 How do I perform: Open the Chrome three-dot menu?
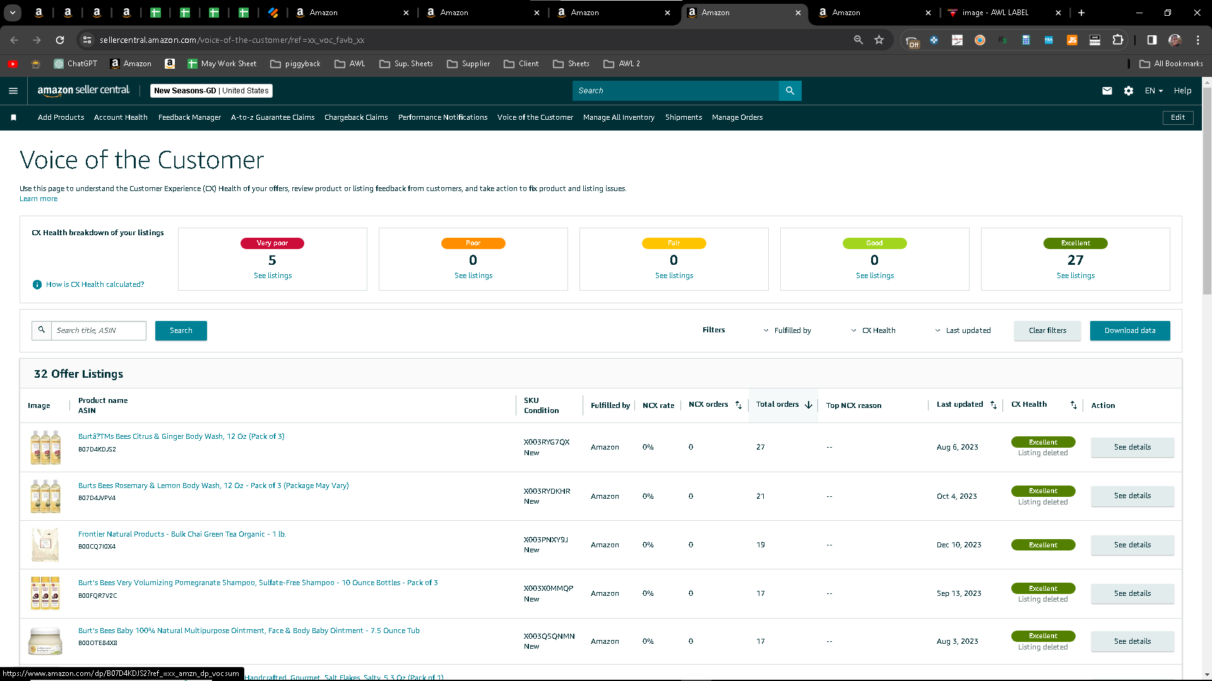pos(1198,40)
